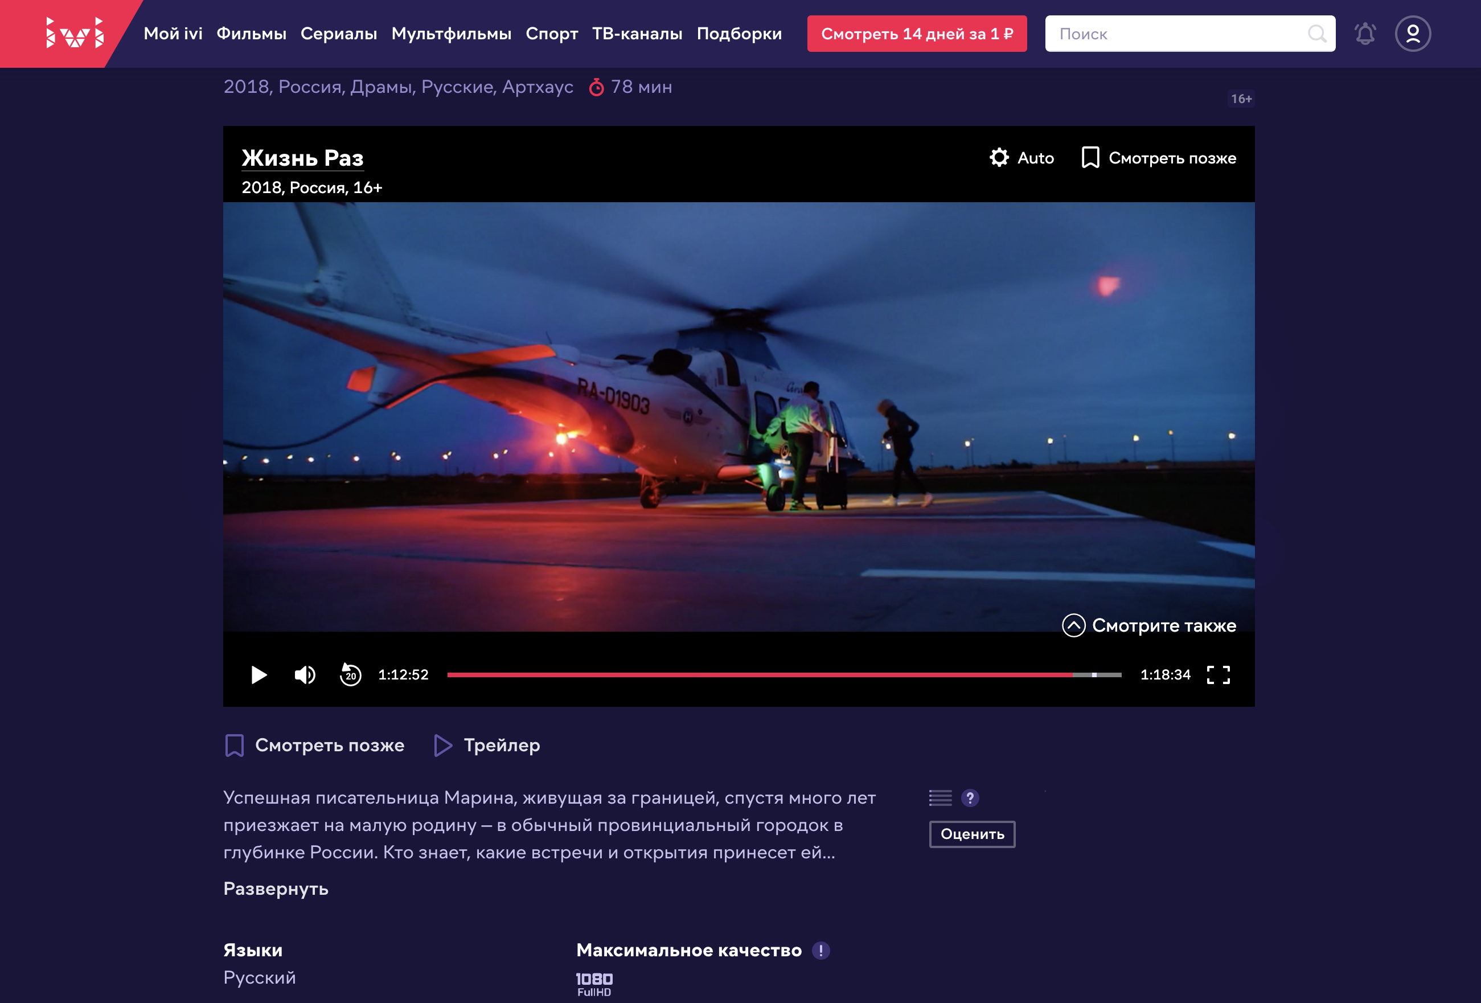
Task: Open notifications bell icon
Action: (1365, 34)
